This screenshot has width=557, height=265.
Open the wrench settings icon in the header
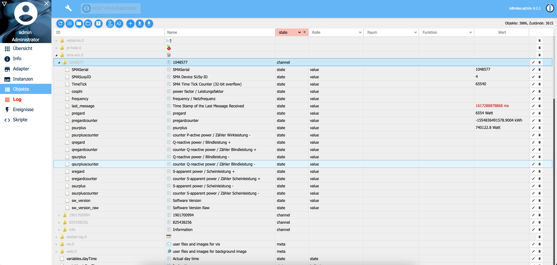click(69, 8)
